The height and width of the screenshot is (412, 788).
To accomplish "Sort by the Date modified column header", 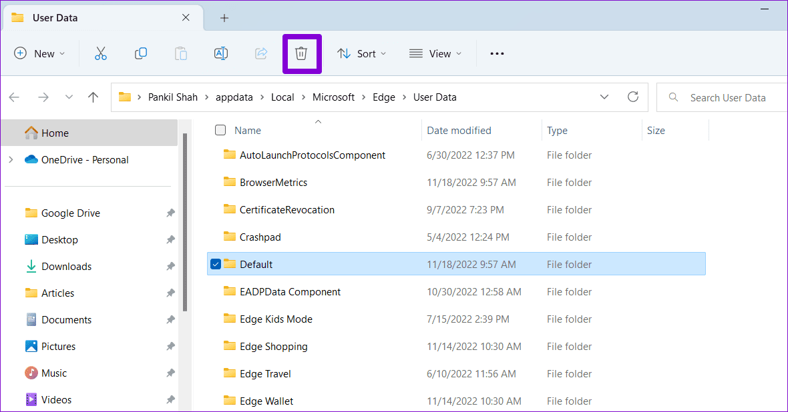I will click(x=459, y=131).
